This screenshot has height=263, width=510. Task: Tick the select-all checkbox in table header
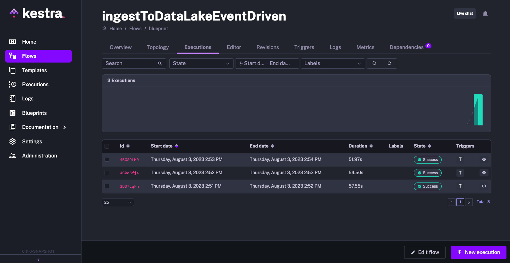(107, 146)
